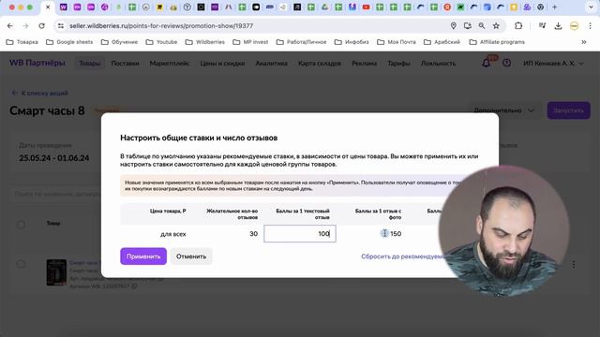Reload the page with the refresh icon

coord(41,26)
